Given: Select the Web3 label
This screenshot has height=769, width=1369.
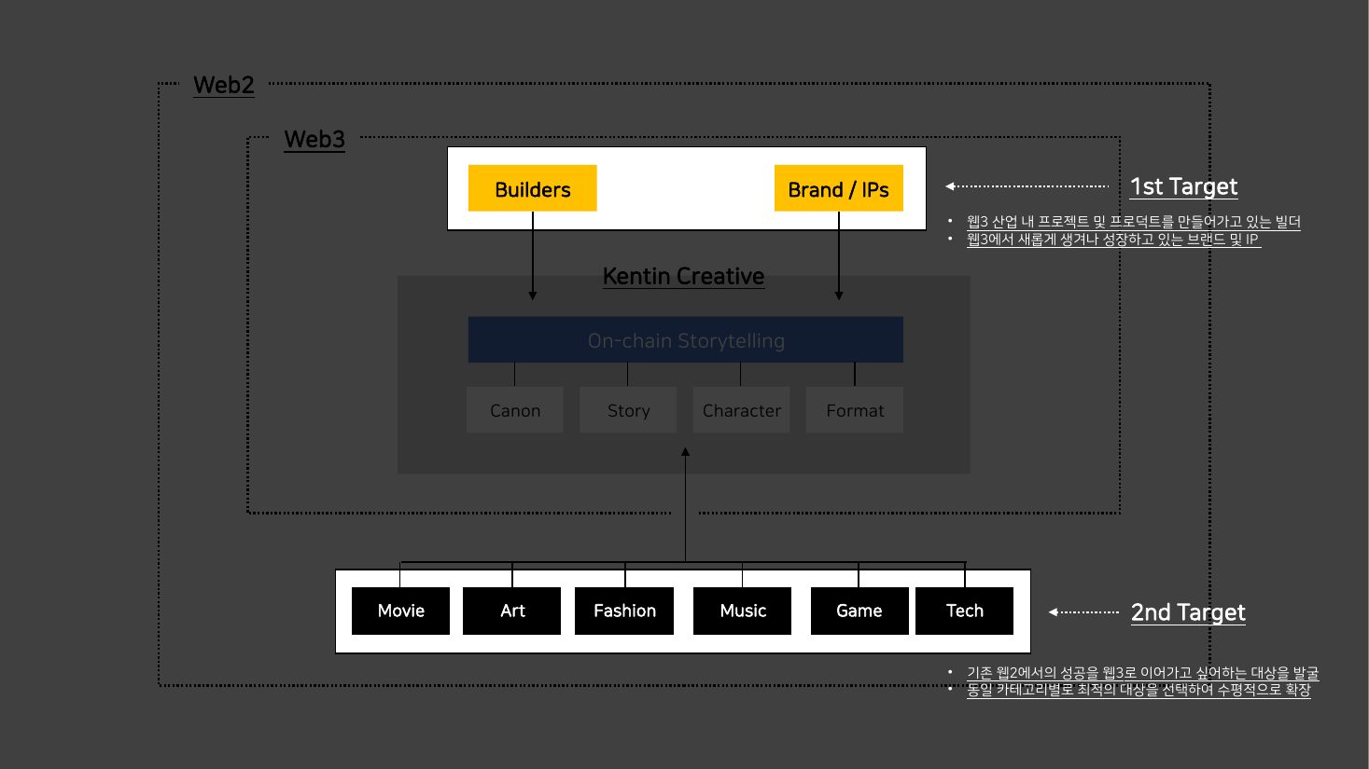Looking at the screenshot, I should tap(314, 139).
